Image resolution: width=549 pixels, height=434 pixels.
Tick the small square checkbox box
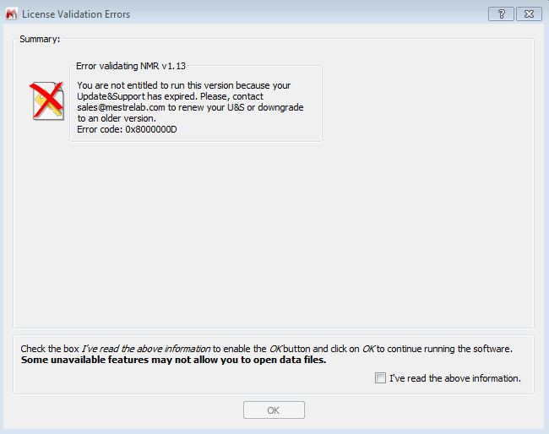[381, 378]
